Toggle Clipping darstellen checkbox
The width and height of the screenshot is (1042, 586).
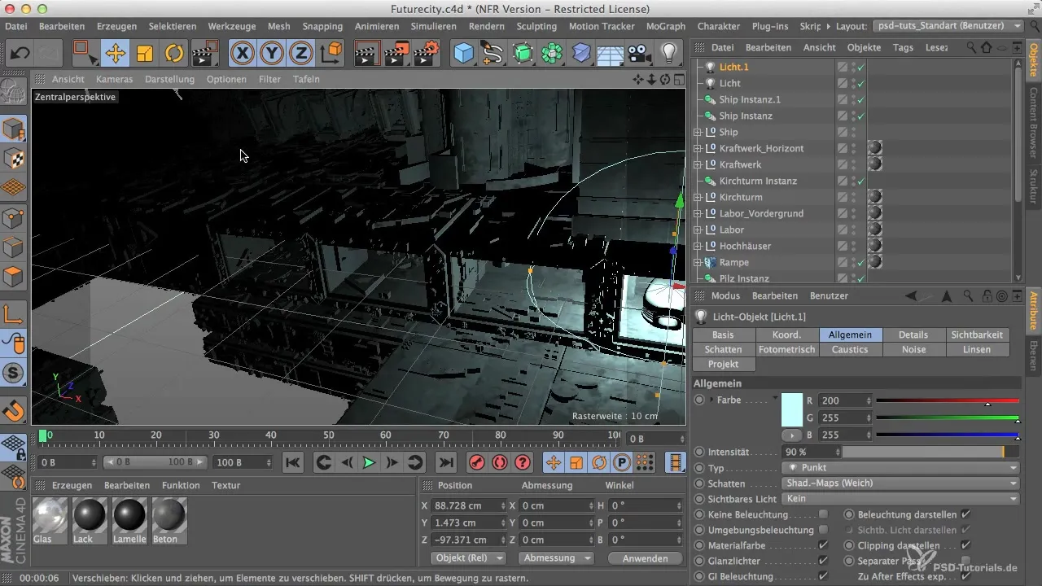pyautogui.click(x=965, y=545)
